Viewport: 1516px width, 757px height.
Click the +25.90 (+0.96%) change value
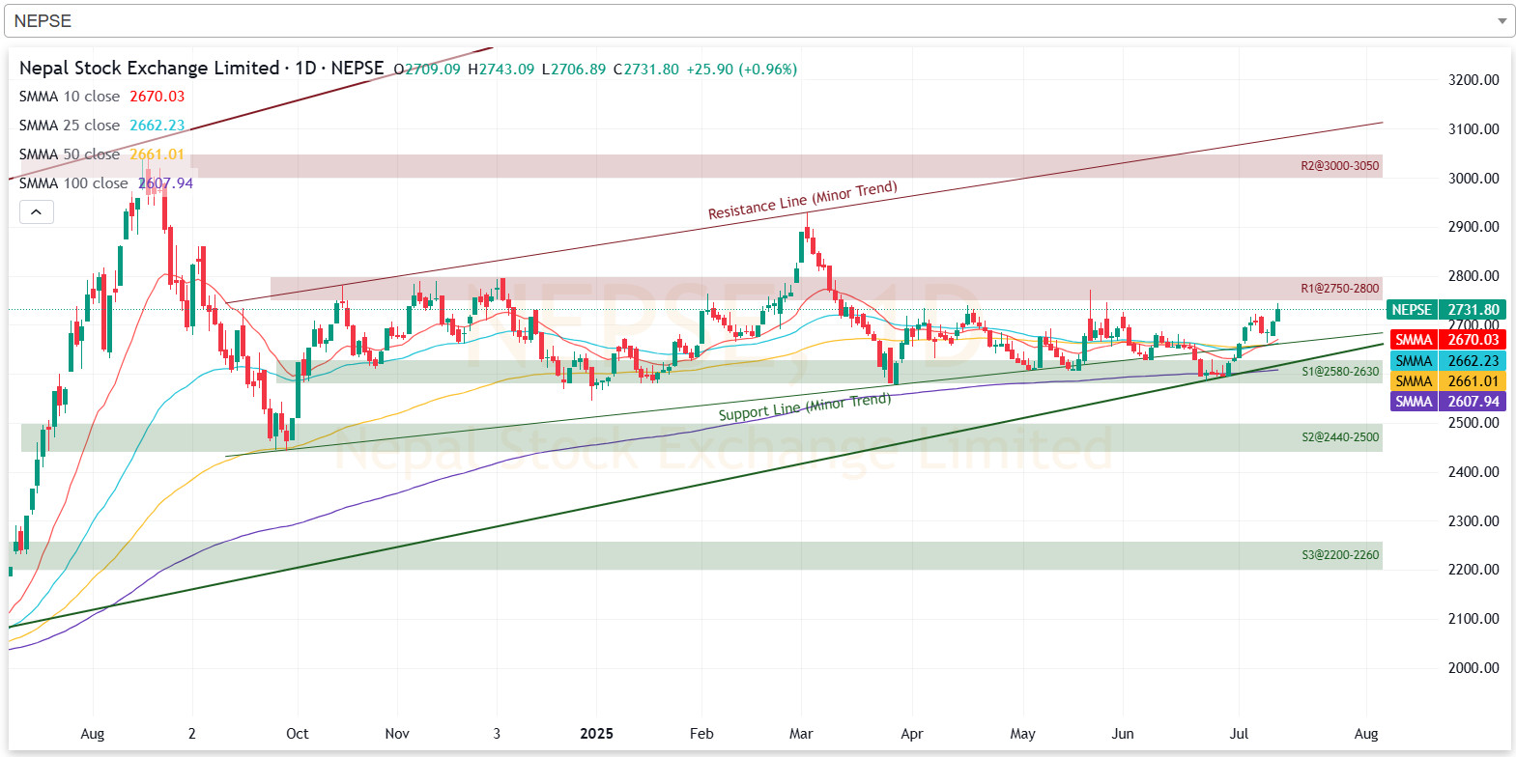tap(742, 70)
